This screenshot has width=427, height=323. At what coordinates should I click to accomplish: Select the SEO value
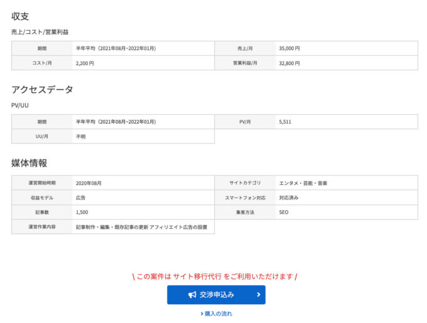[283, 212]
